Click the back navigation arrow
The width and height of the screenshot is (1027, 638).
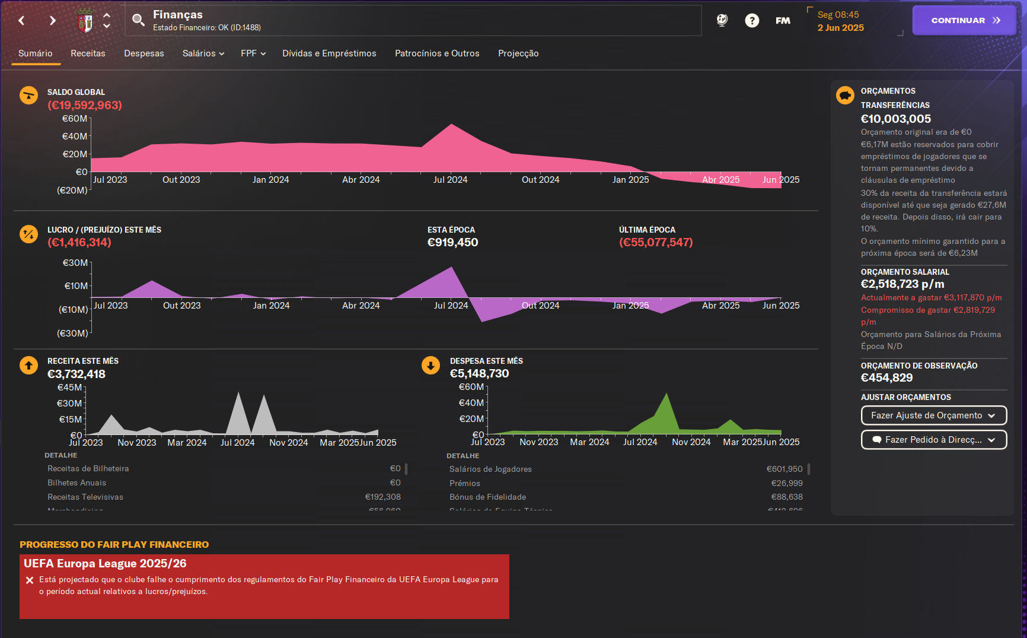click(21, 21)
